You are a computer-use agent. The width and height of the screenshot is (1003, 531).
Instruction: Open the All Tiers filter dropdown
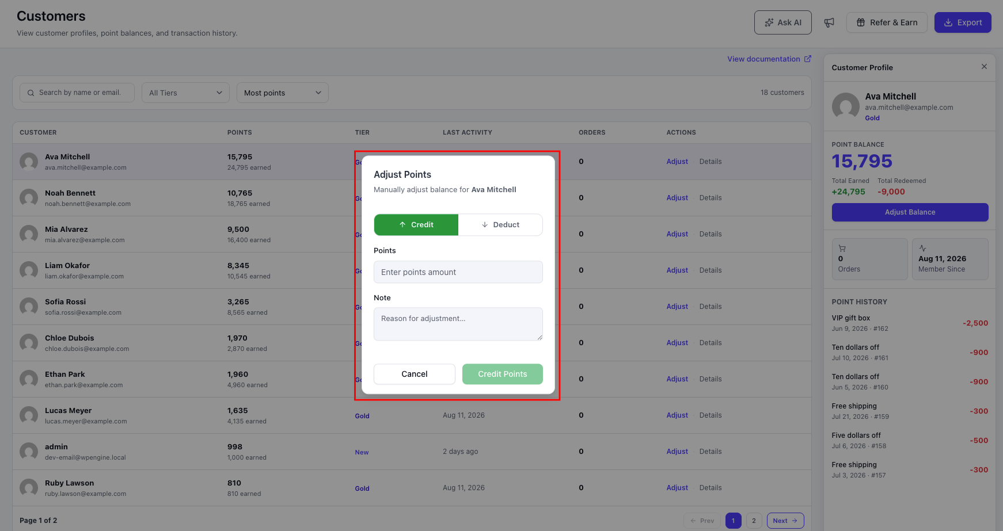pyautogui.click(x=185, y=93)
